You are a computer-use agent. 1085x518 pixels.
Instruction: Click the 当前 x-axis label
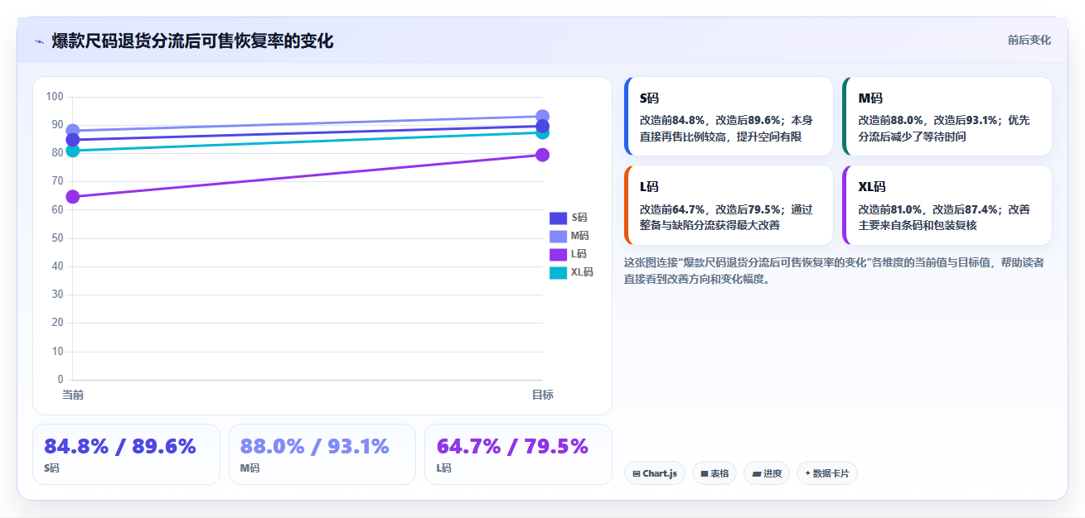click(73, 395)
